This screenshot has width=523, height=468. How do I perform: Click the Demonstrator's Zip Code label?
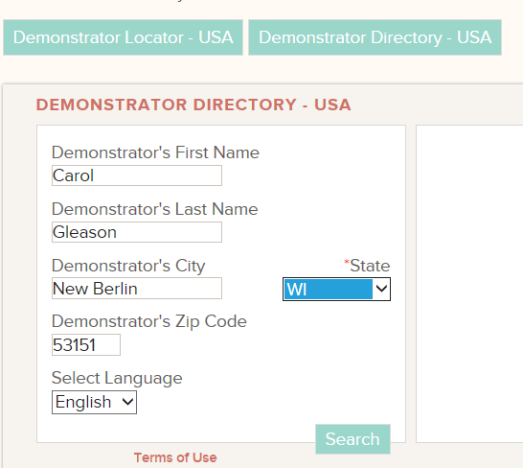click(149, 321)
